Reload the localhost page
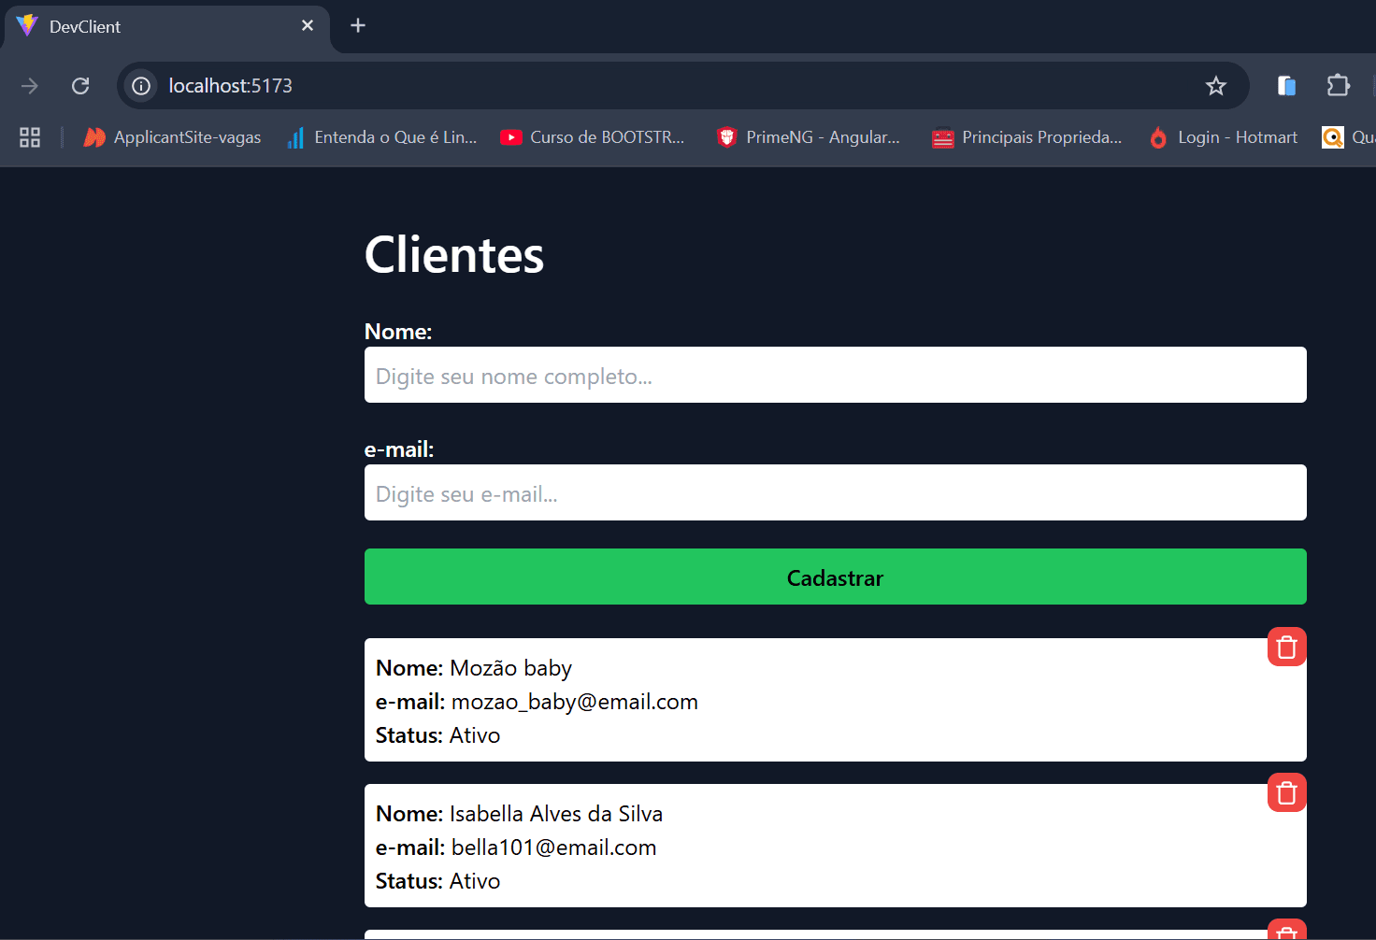Viewport: 1376px width, 940px height. 80,85
